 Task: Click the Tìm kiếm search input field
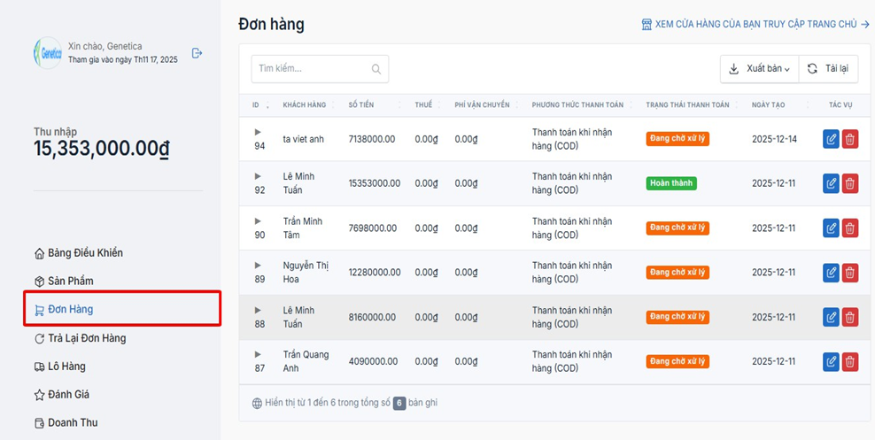[310, 69]
